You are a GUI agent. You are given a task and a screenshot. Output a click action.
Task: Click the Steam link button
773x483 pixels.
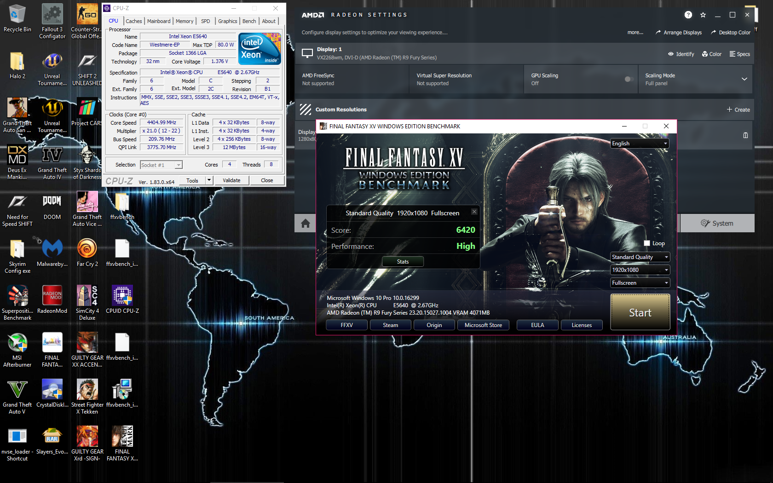[x=390, y=325]
